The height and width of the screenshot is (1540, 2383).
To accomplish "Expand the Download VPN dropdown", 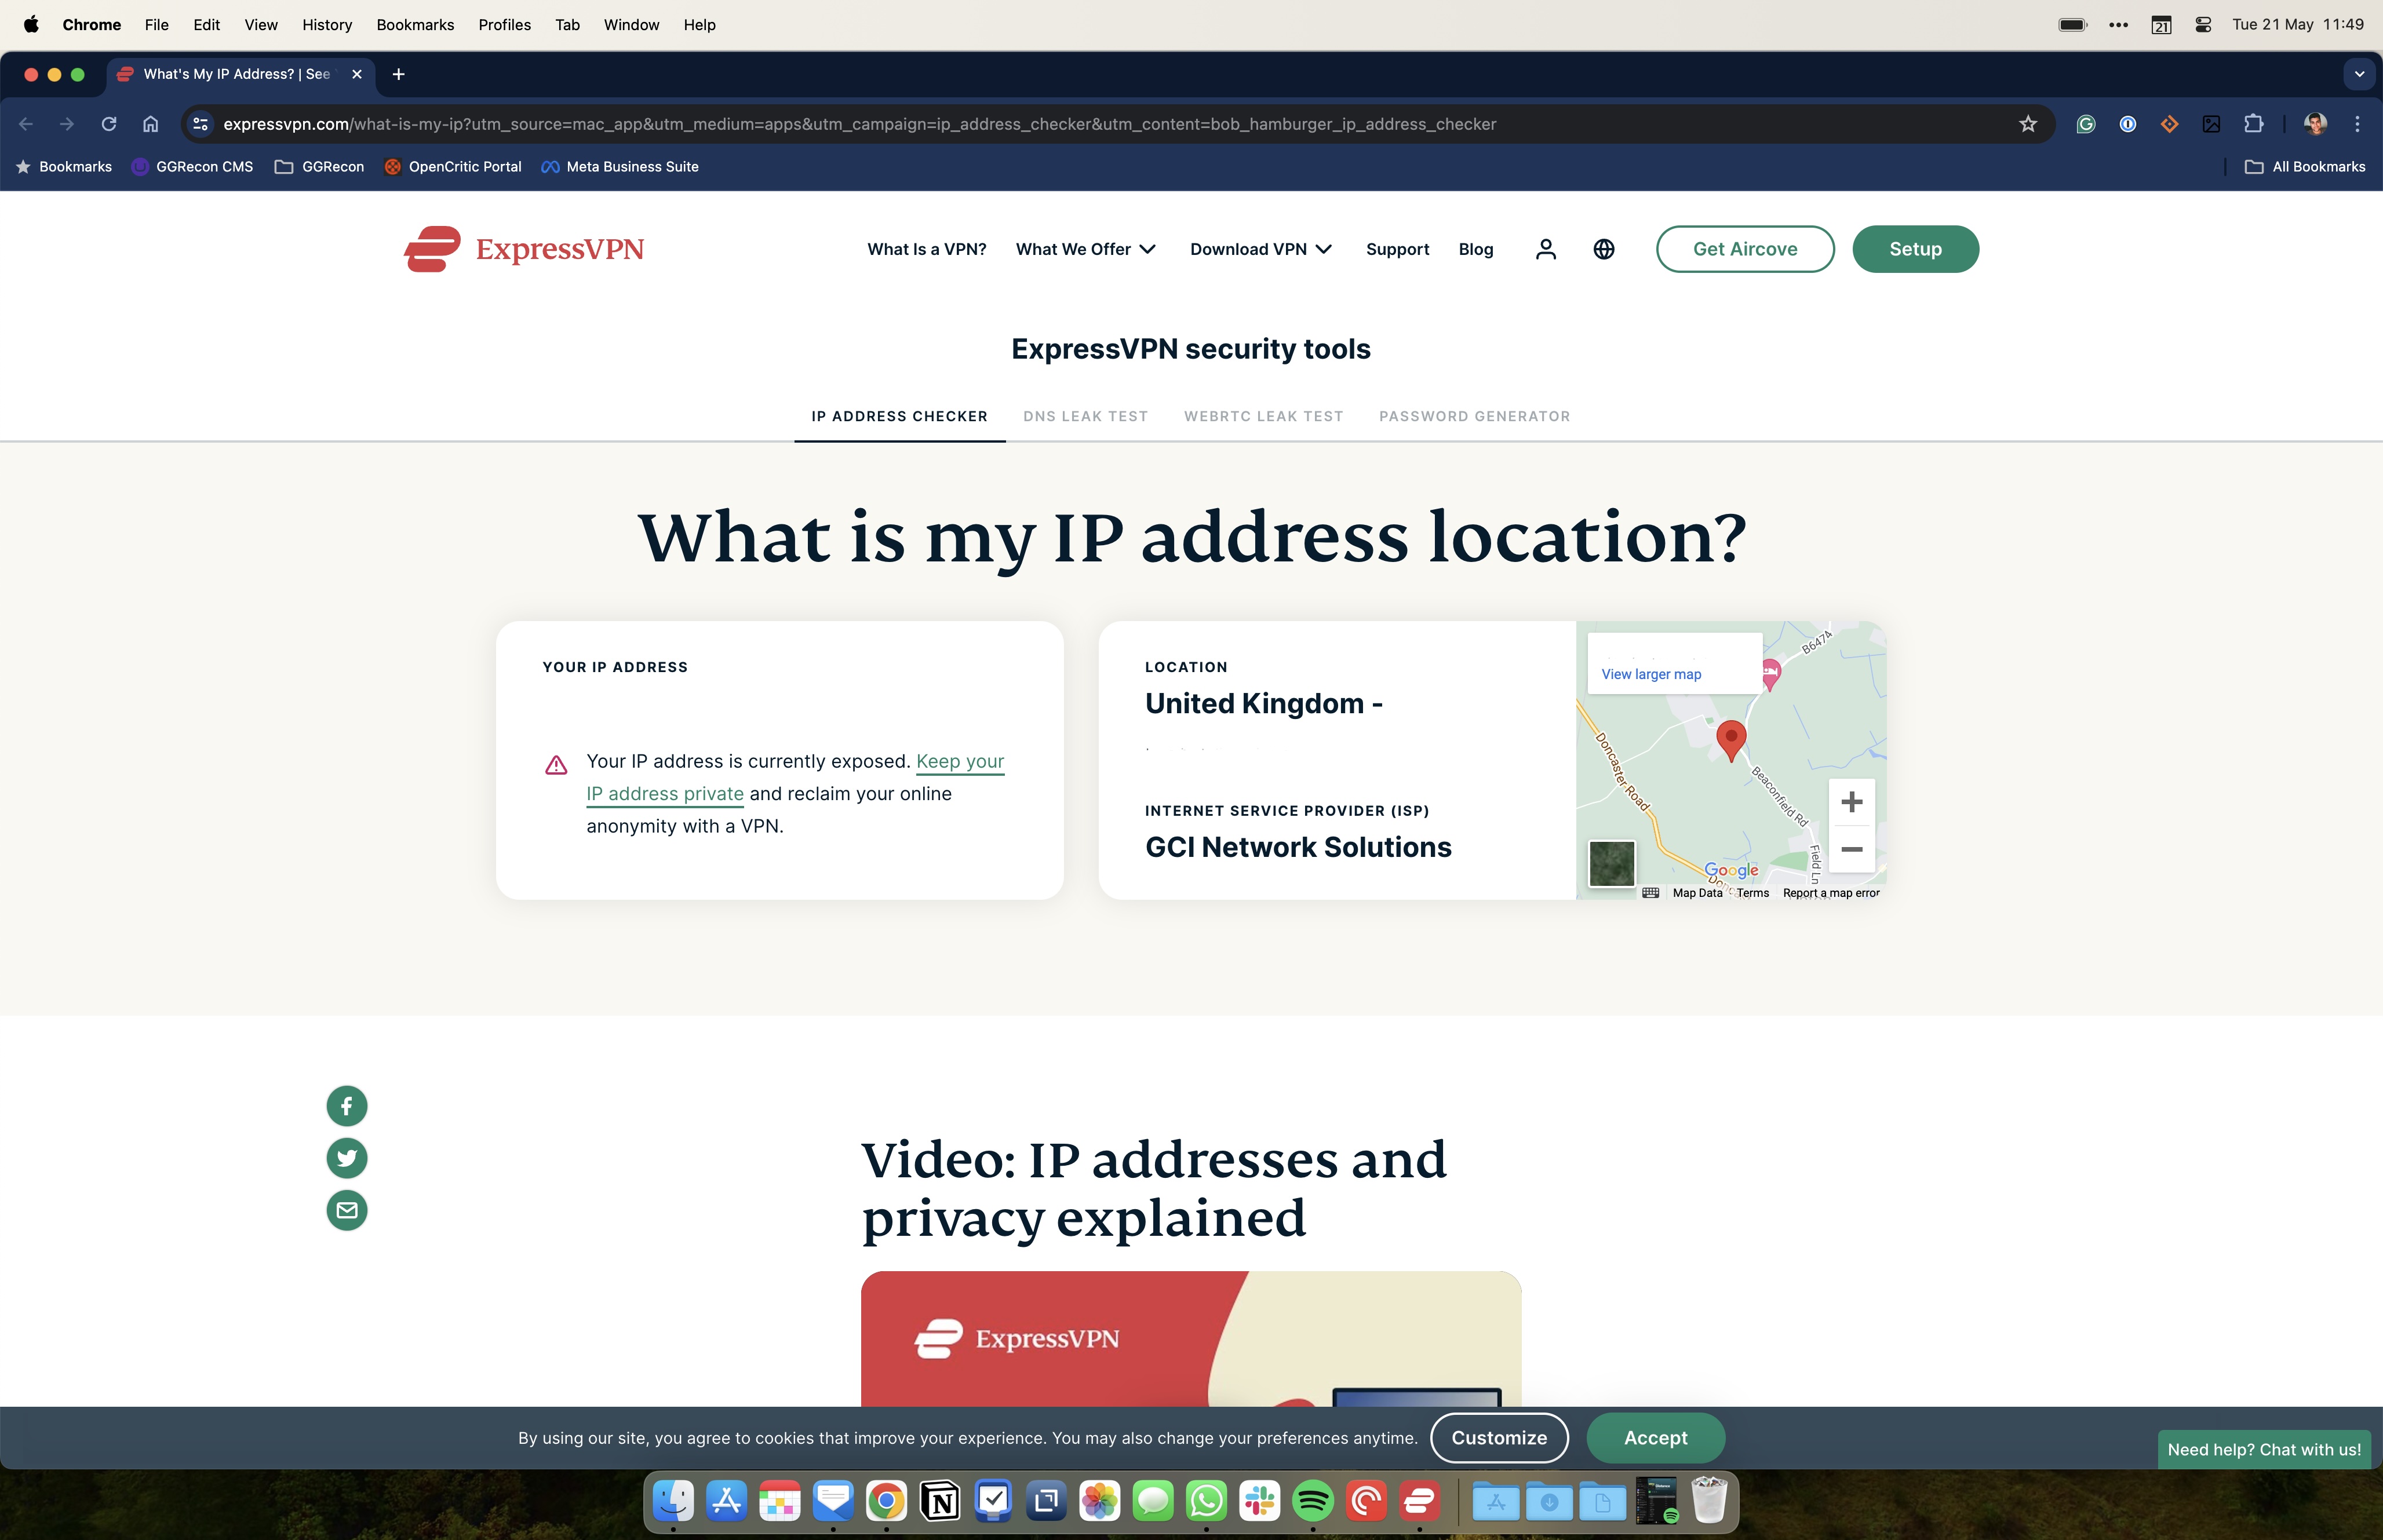I will tap(1260, 249).
